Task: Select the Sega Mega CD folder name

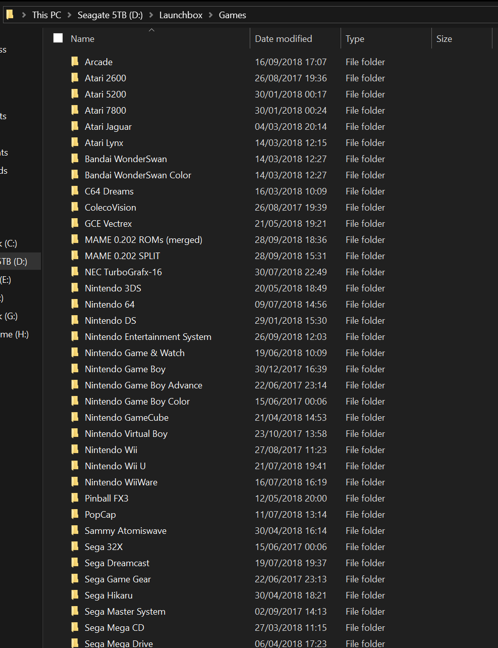Action: pyautogui.click(x=115, y=628)
